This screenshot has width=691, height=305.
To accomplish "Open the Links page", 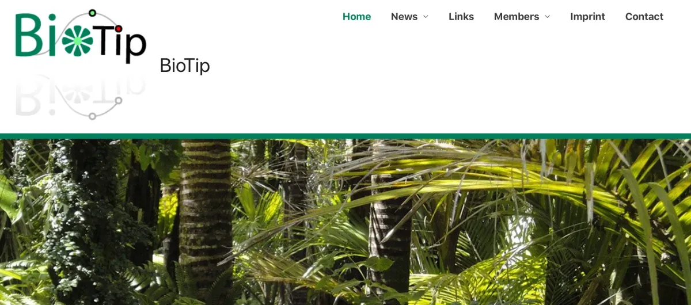I will tap(461, 17).
